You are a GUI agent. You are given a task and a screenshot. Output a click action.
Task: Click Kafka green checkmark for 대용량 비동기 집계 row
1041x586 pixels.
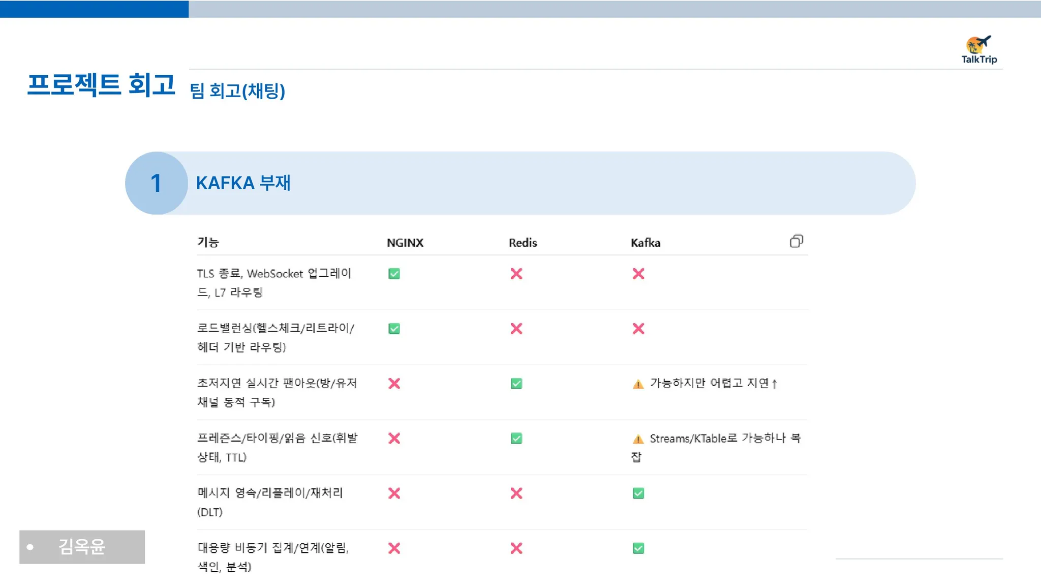click(638, 548)
